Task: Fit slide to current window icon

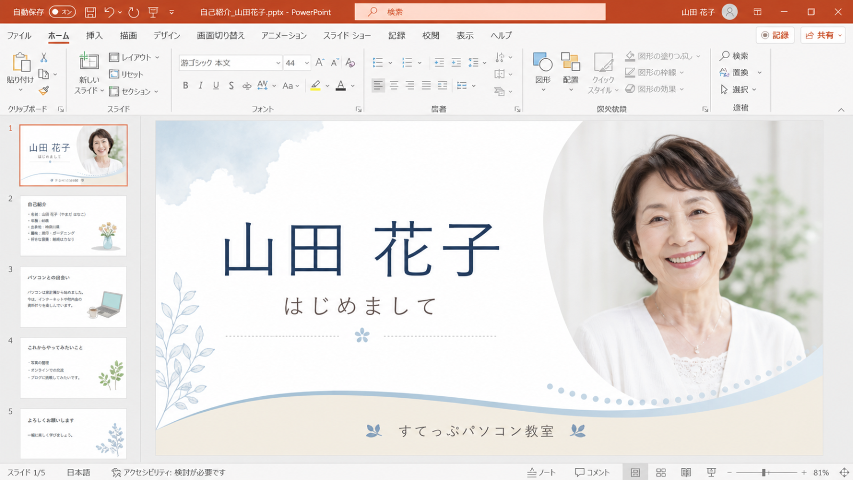Action: 844,473
